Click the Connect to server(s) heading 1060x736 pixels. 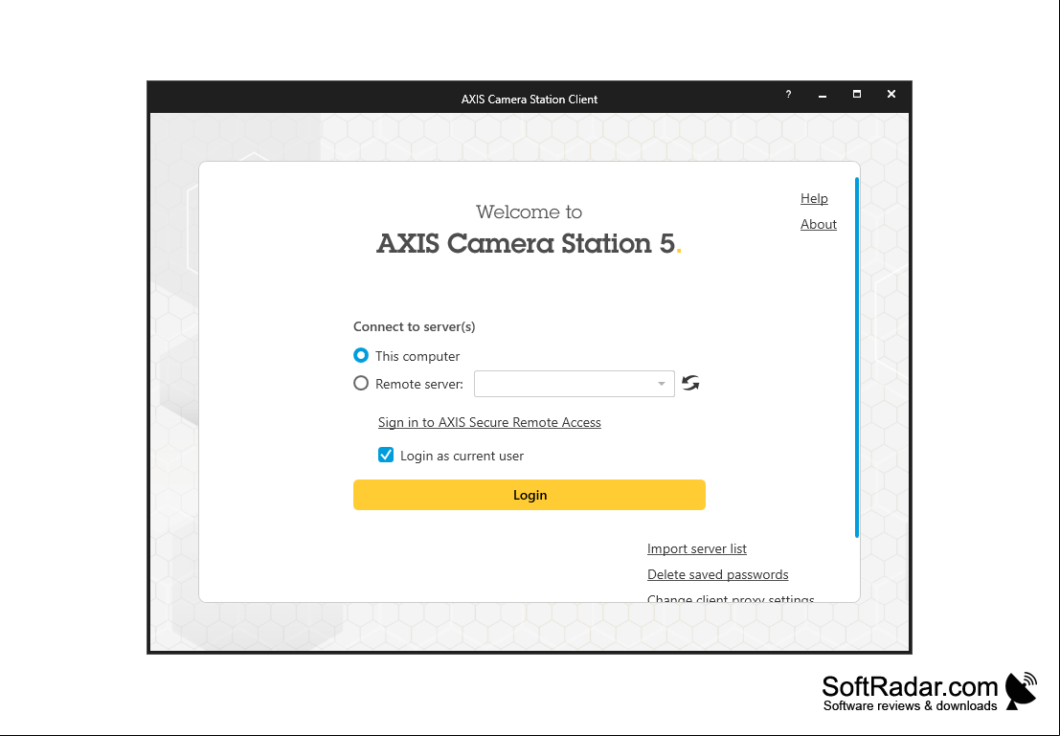pyautogui.click(x=415, y=326)
